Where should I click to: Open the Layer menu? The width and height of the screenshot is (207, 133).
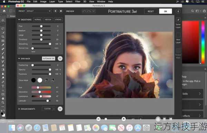(x=52, y=2)
